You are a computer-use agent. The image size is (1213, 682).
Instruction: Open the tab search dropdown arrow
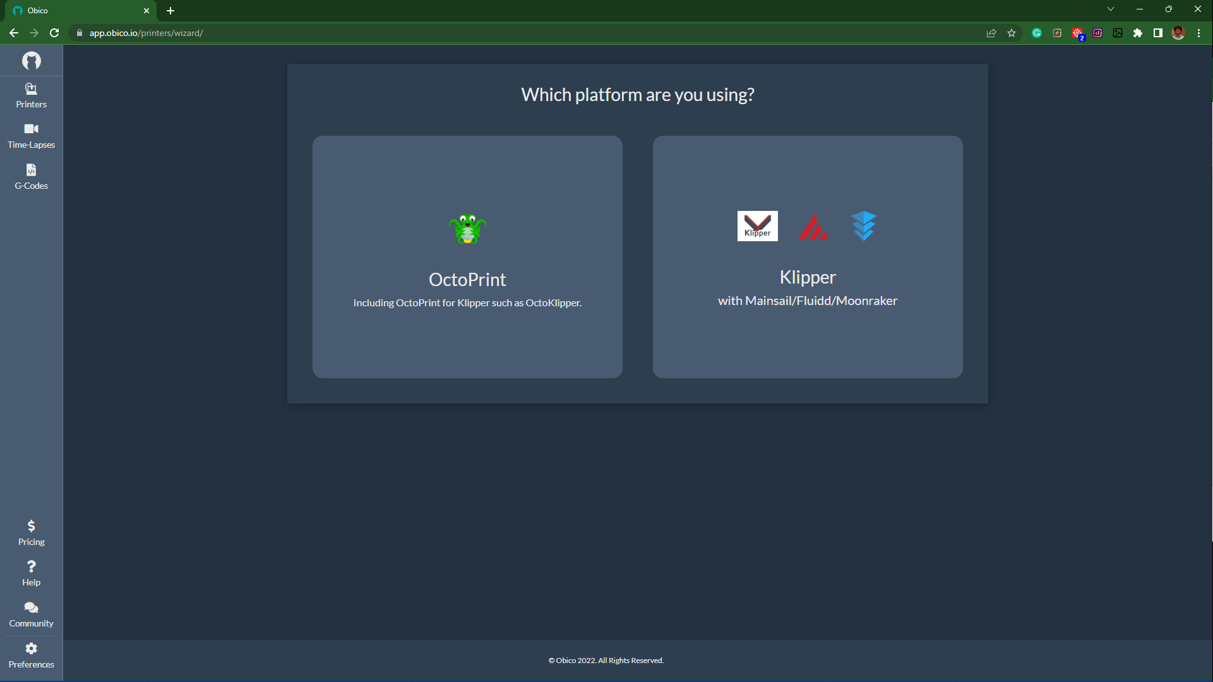click(x=1111, y=9)
